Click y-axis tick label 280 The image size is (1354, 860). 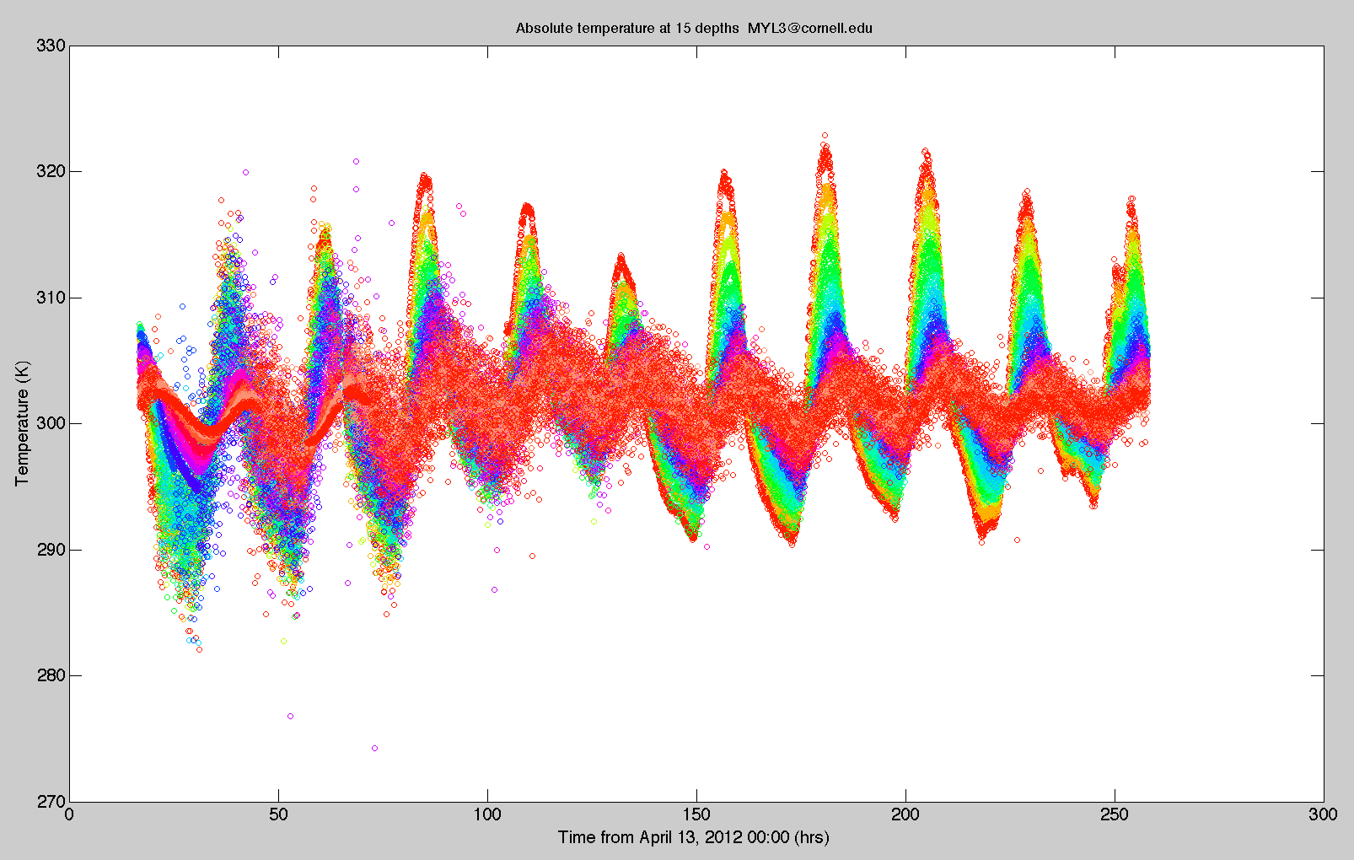pos(51,675)
